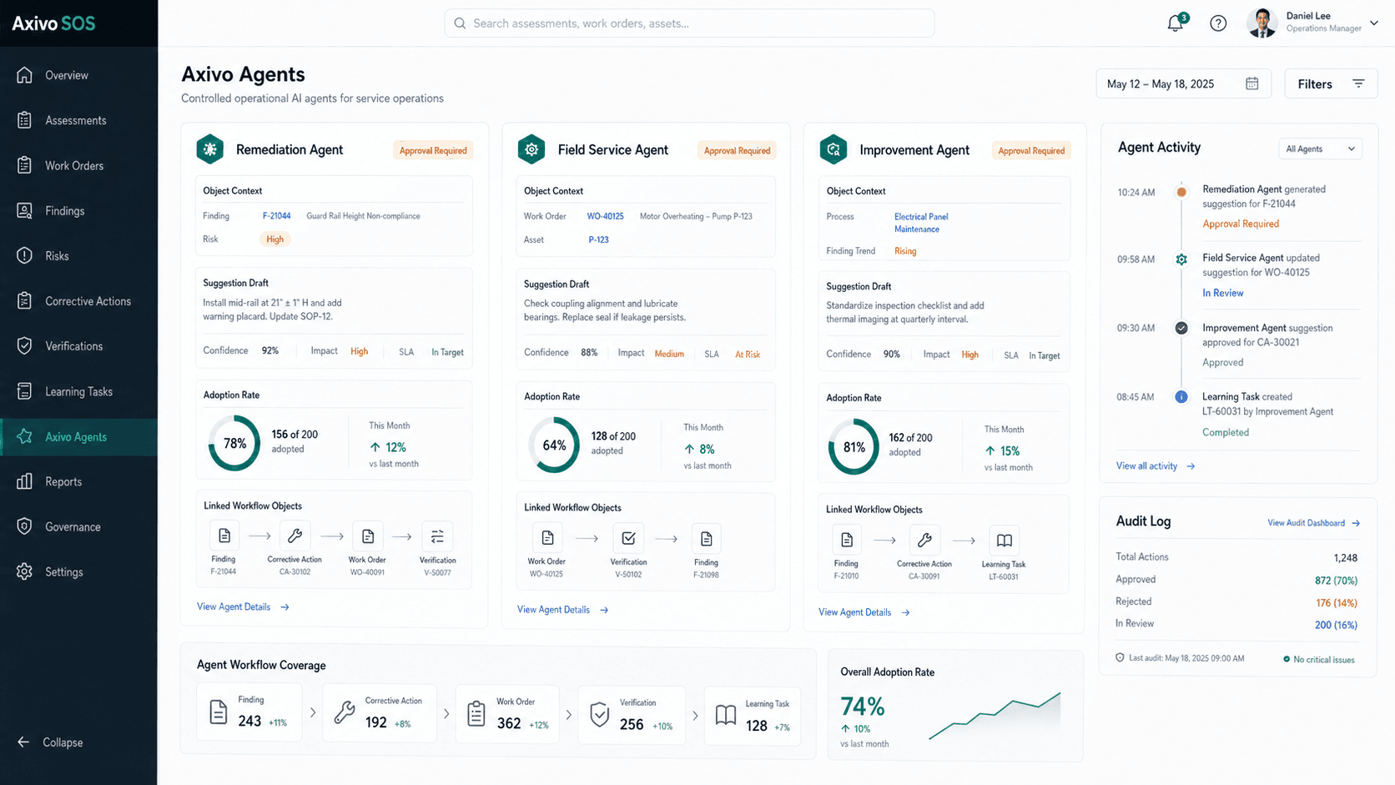This screenshot has height=785, width=1395.
Task: Click the 64% adoption rate ring
Action: click(554, 445)
